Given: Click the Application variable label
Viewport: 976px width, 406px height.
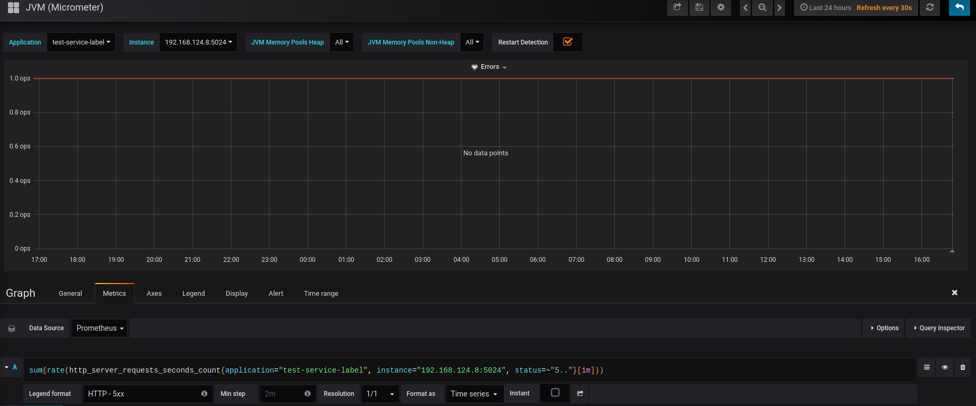Looking at the screenshot, I should coord(25,42).
